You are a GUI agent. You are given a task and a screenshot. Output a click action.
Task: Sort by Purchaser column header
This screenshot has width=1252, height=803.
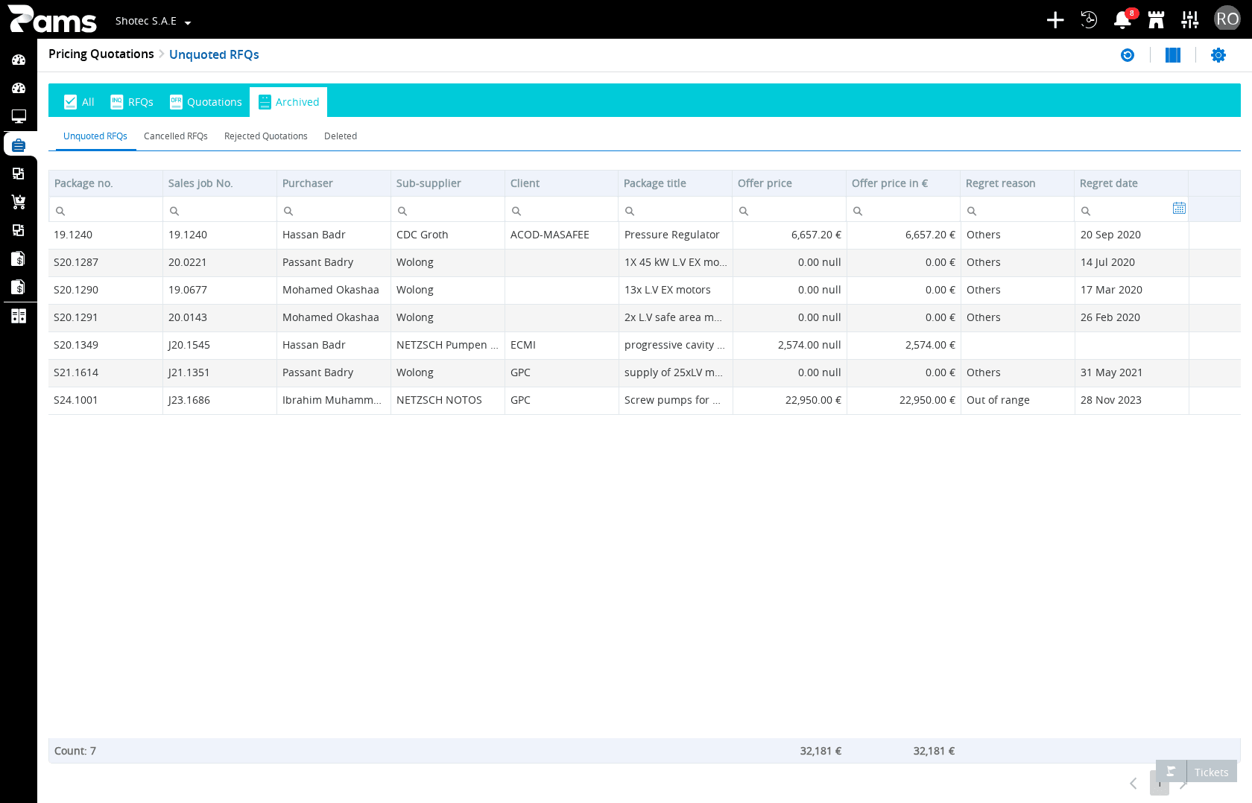pyautogui.click(x=333, y=183)
